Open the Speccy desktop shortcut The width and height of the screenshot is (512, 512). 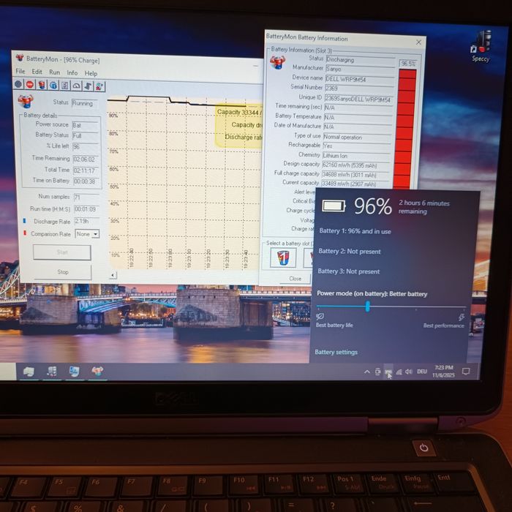(x=481, y=46)
